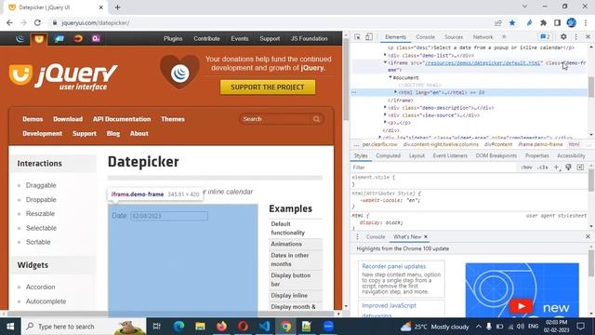Viewport: 595px width, 335px height.
Task: Open Task View on the taskbar
Action: tap(157, 327)
